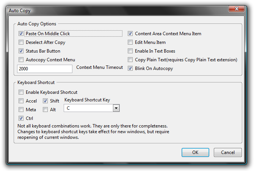Viewport: 254px width, 171px height.
Task: Tick the Accel modifier checkbox
Action: tap(21, 101)
